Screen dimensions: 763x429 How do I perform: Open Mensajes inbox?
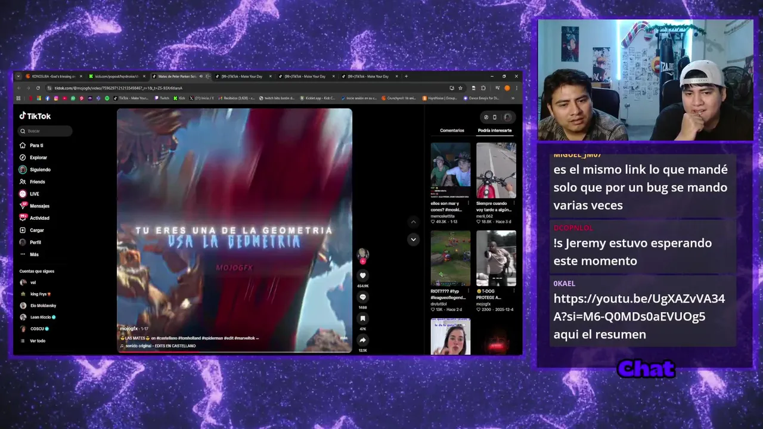pos(35,206)
